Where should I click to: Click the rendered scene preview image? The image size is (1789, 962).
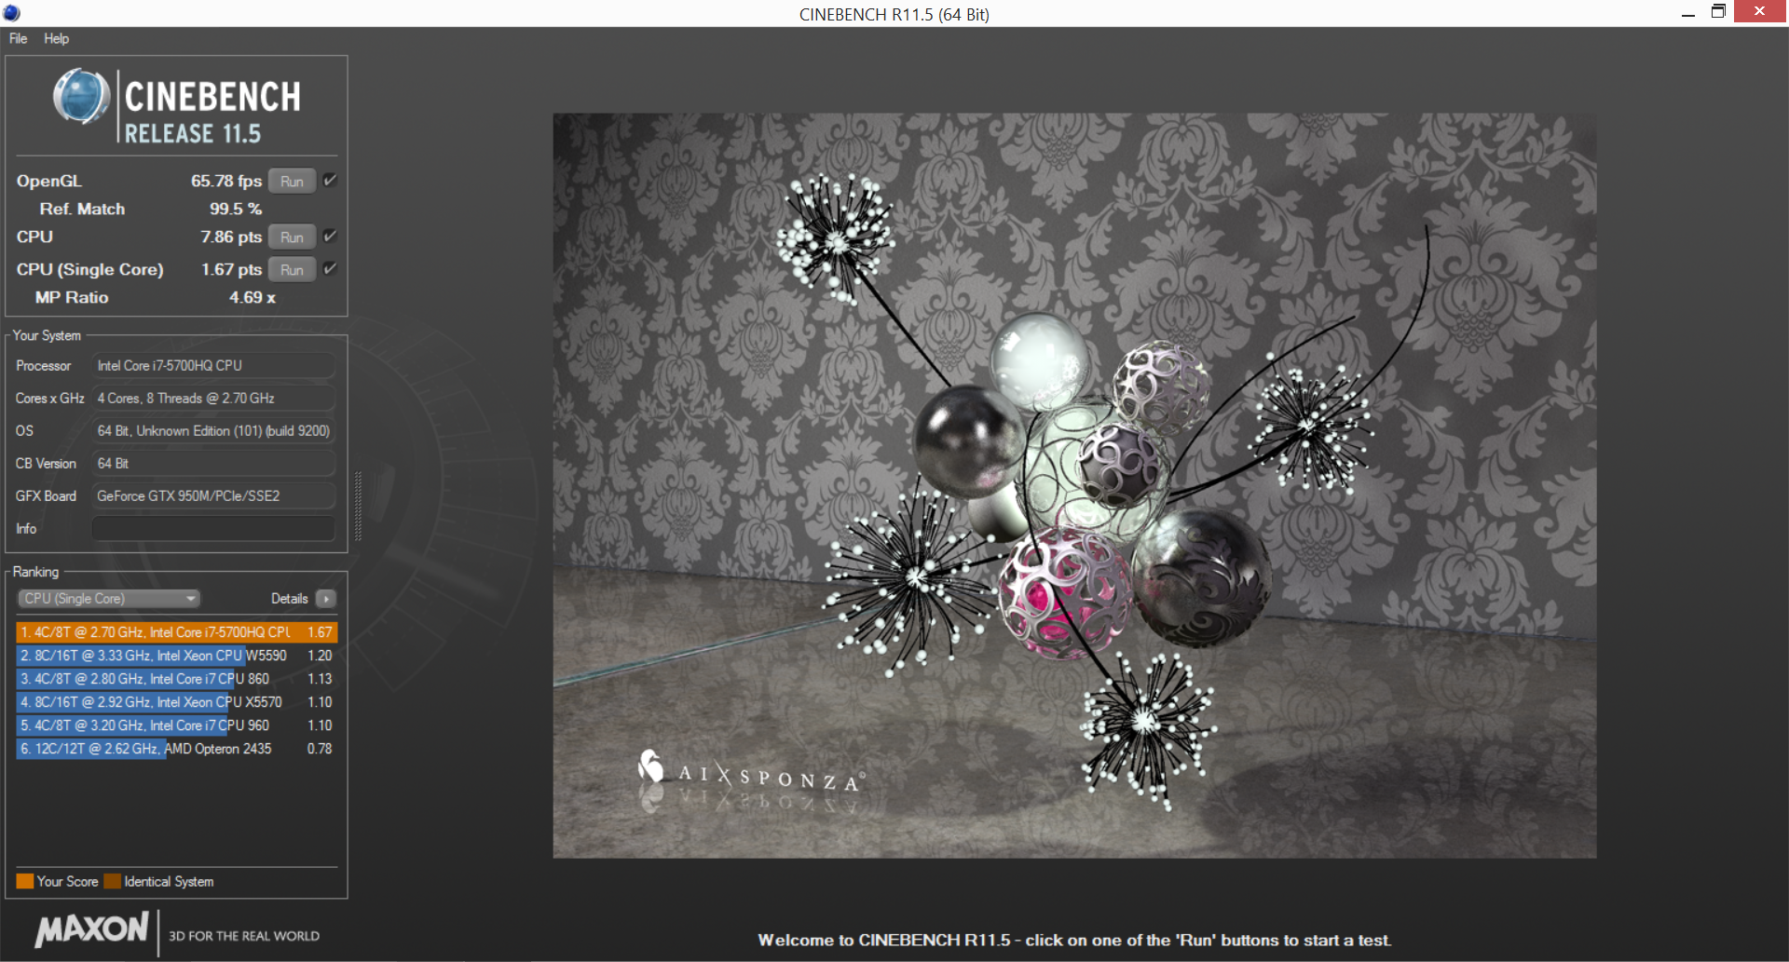tap(1074, 485)
